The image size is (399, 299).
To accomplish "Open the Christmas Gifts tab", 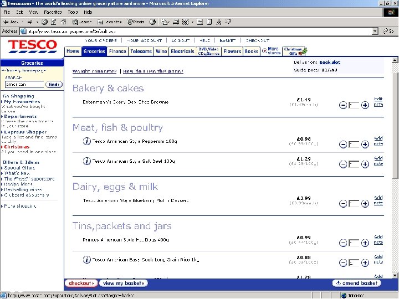I will pos(295,51).
